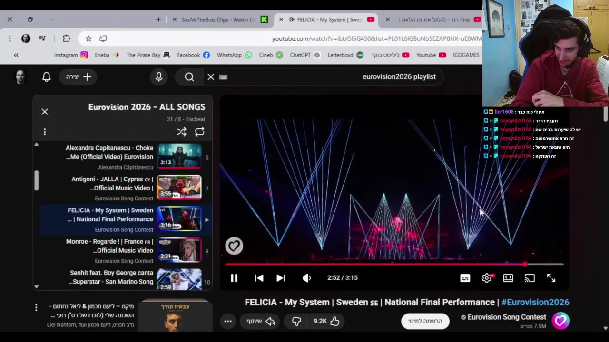Toggle loop for the playlist
This screenshot has height=342, width=609.
pos(199,132)
